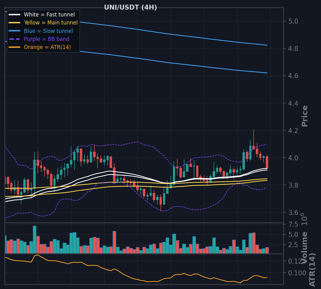
Task: Click the 7.5 volume axis label
Action: click(293, 225)
